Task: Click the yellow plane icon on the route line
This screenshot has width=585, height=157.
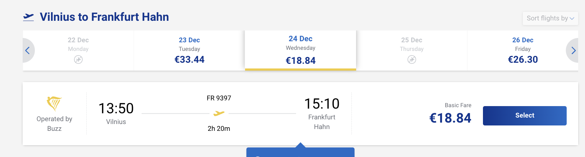Action: click(218, 114)
